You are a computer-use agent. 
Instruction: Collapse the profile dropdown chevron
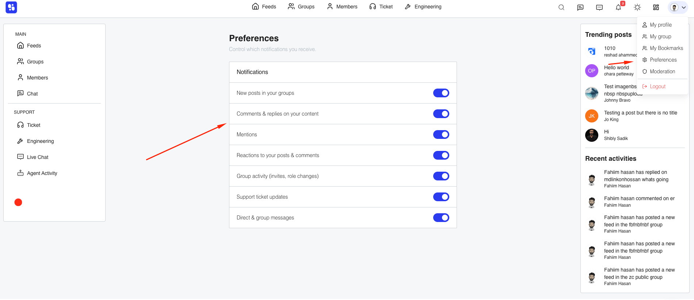(684, 7)
